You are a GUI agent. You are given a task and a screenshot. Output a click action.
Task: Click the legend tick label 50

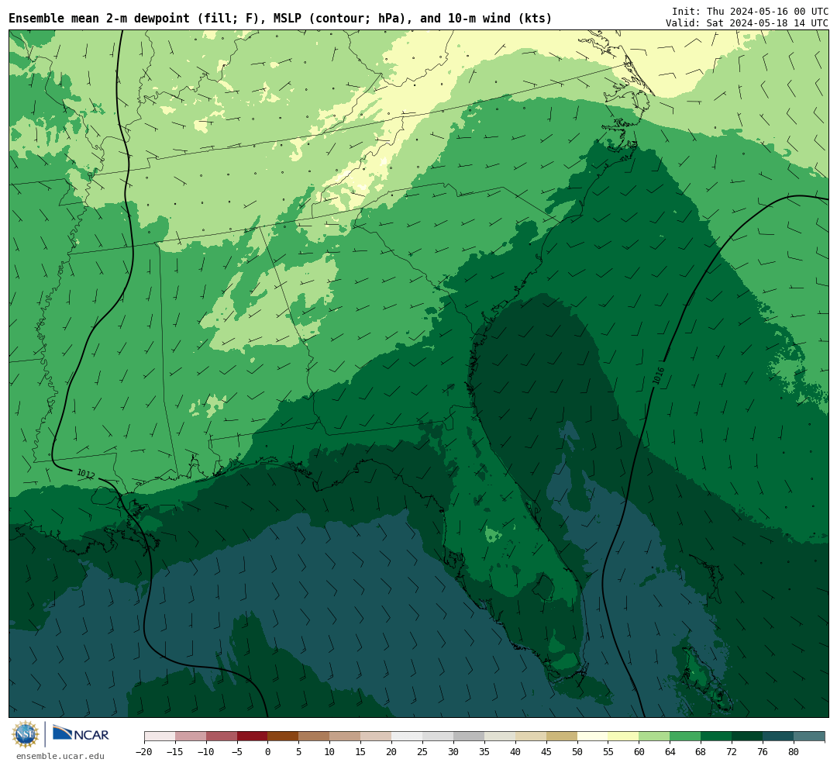click(x=577, y=752)
